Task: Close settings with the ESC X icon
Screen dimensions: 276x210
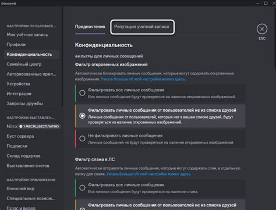Action: 262,29
